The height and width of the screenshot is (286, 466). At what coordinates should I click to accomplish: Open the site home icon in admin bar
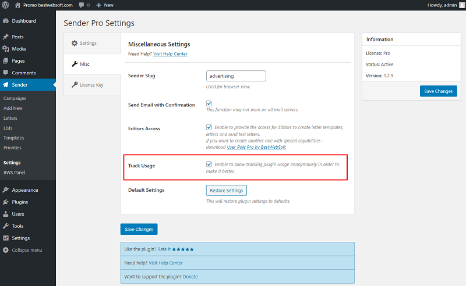18,5
